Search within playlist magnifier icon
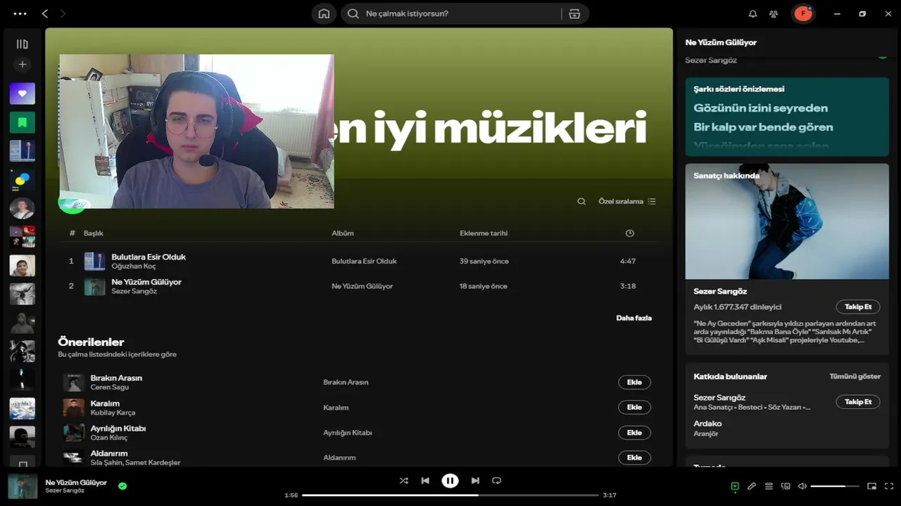The height and width of the screenshot is (506, 901). coord(581,202)
